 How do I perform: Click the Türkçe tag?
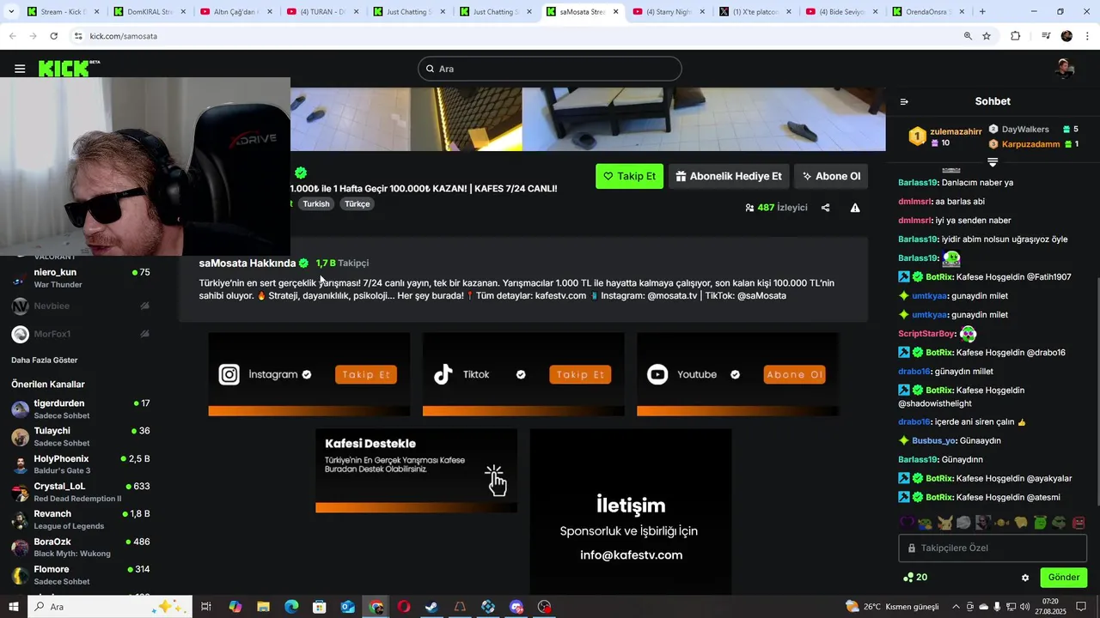click(x=357, y=204)
